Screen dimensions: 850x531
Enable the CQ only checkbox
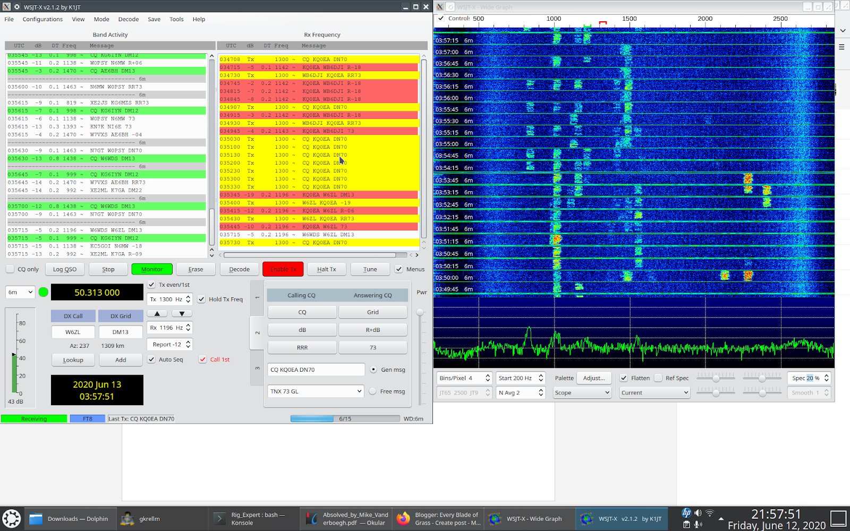point(9,269)
